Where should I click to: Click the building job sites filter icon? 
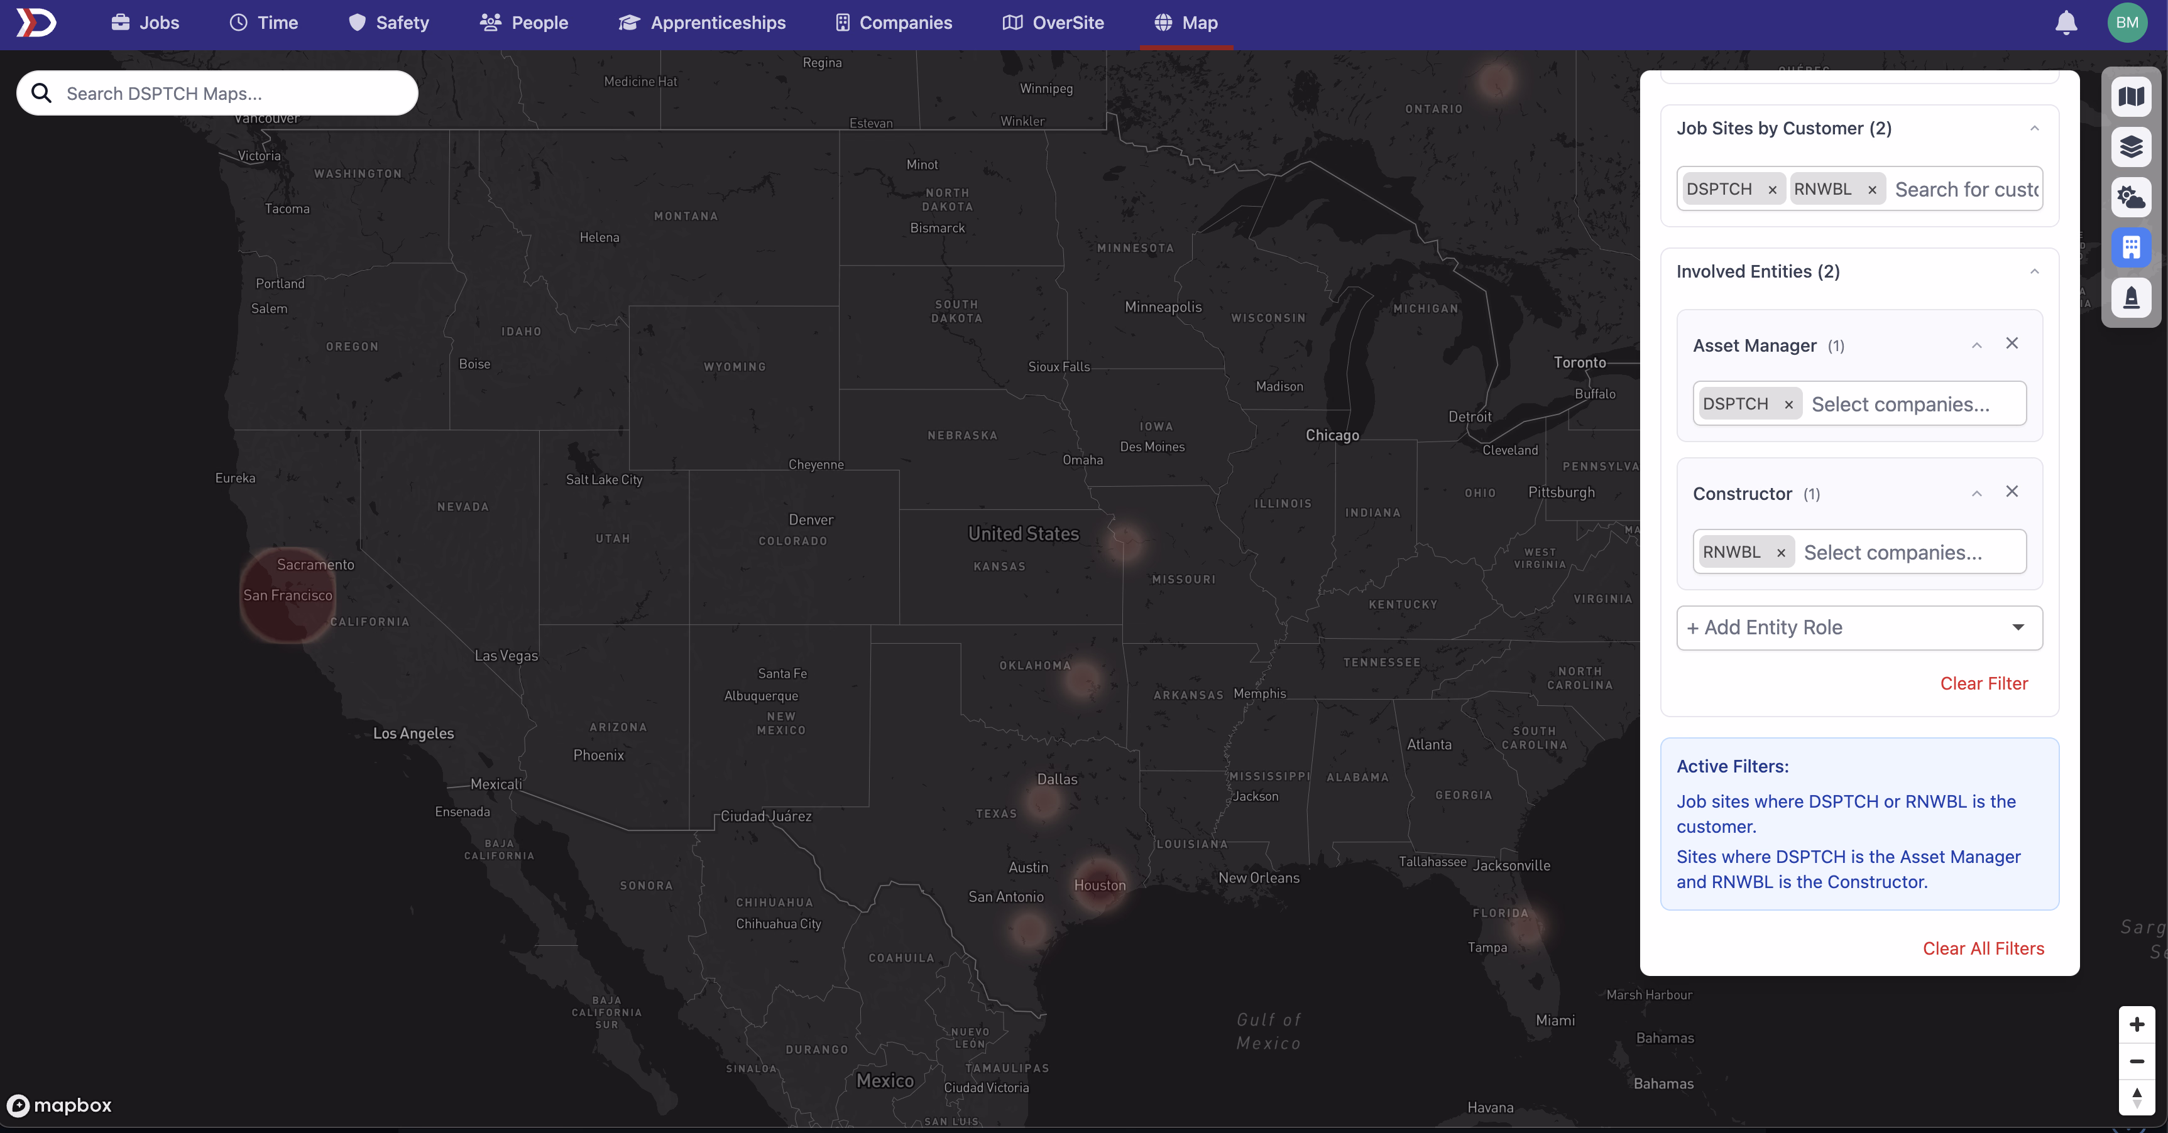coord(2131,247)
